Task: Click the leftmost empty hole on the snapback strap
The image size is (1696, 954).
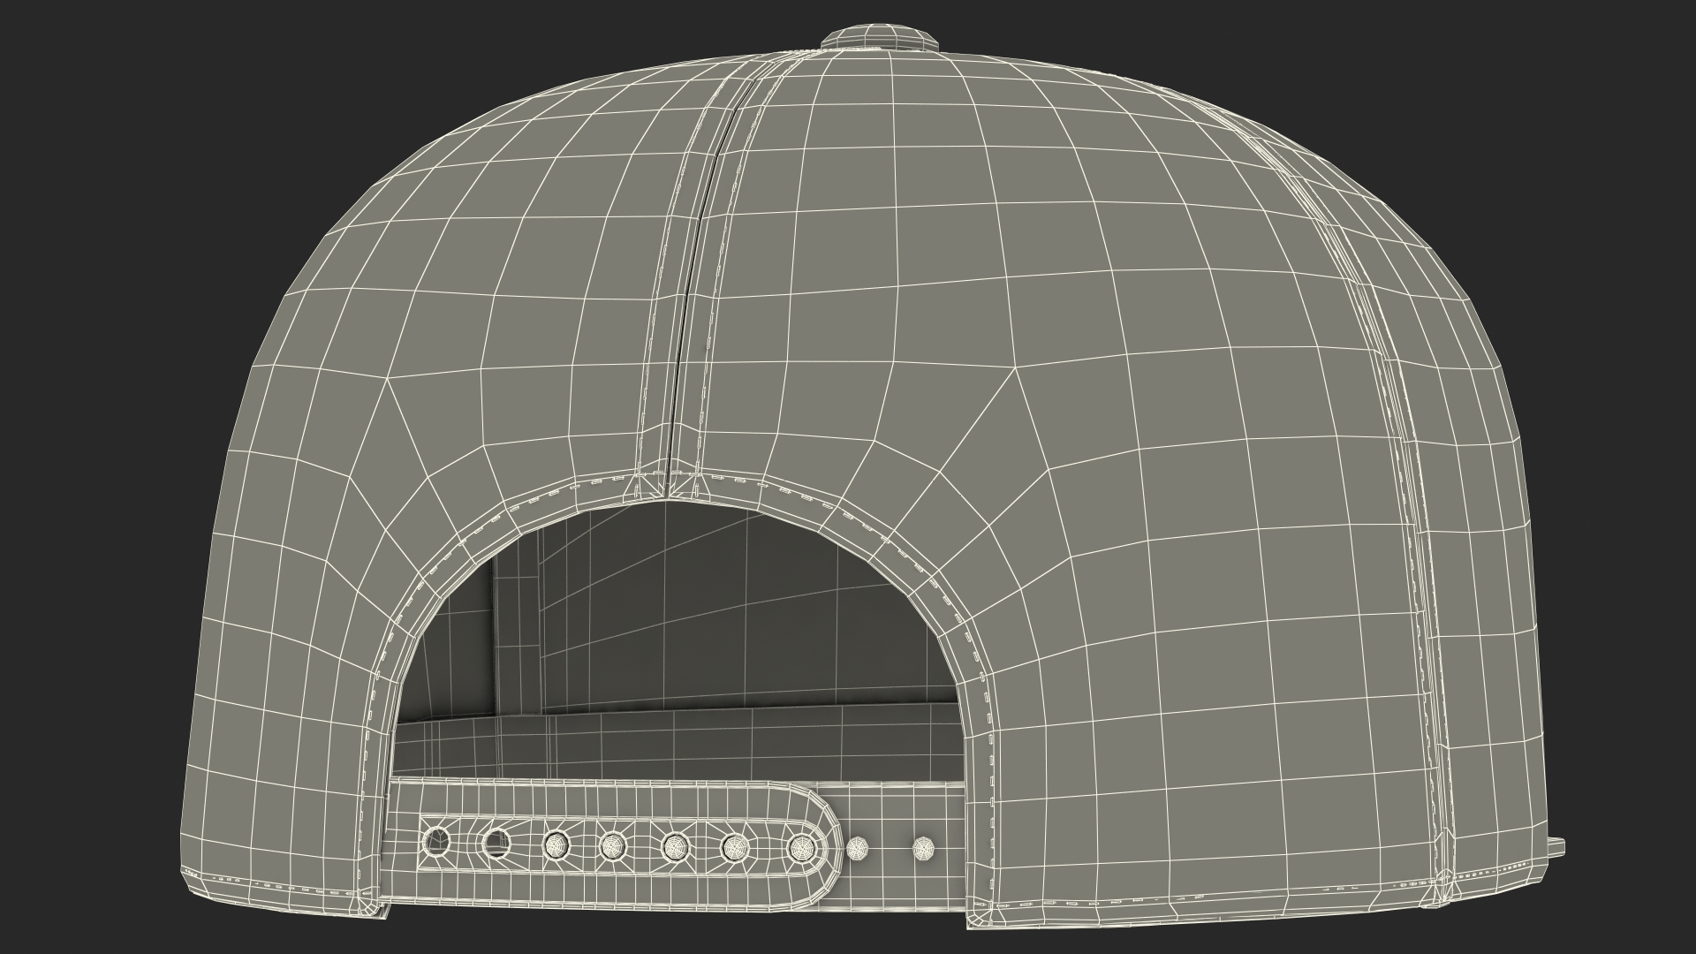Action: coord(436,841)
